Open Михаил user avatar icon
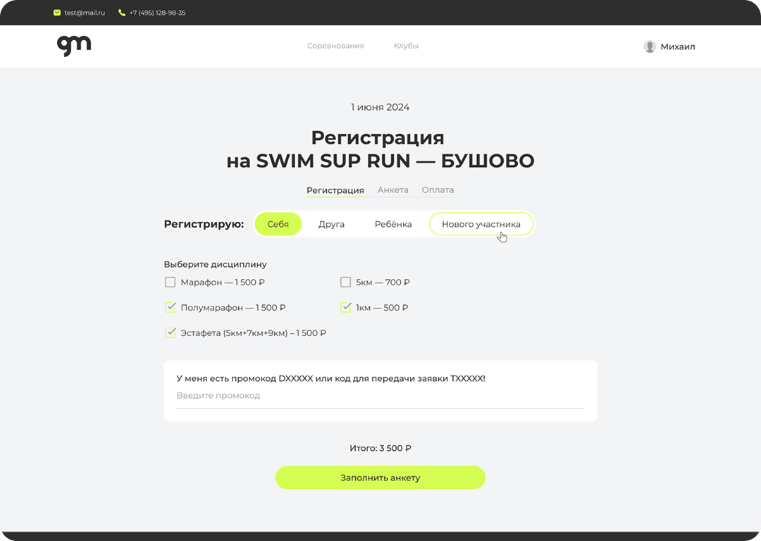761x541 pixels. (x=650, y=46)
